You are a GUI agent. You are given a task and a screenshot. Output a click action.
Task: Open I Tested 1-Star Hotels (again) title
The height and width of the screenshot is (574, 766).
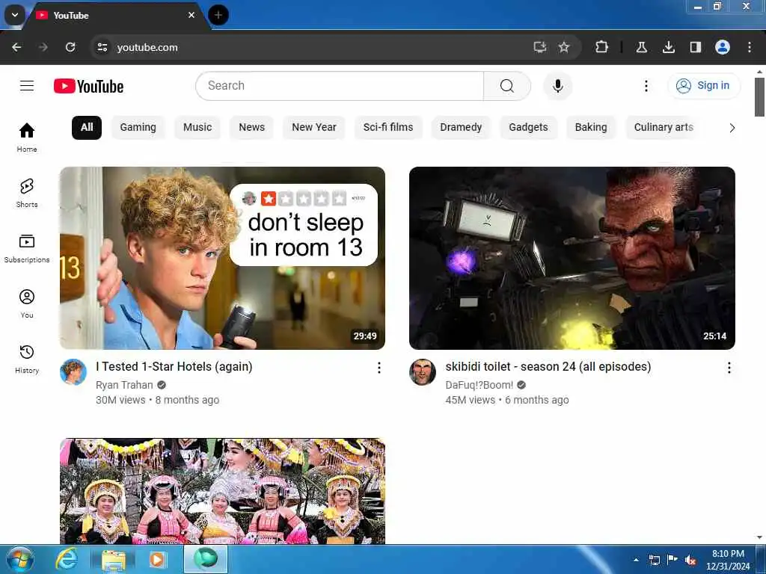coord(174,366)
